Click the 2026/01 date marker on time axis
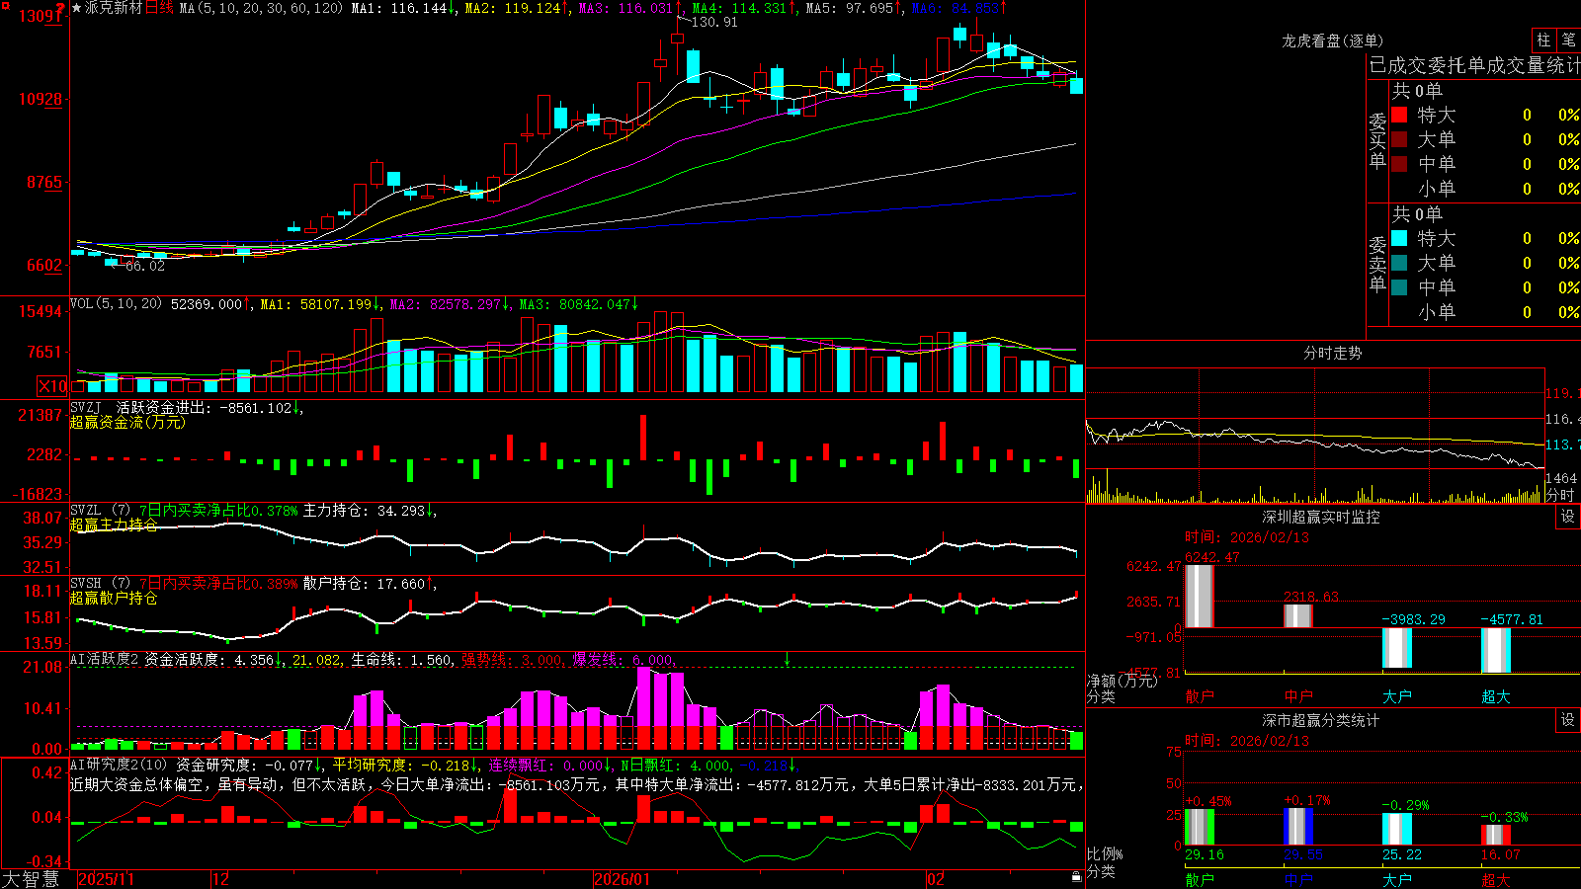 pos(623,879)
